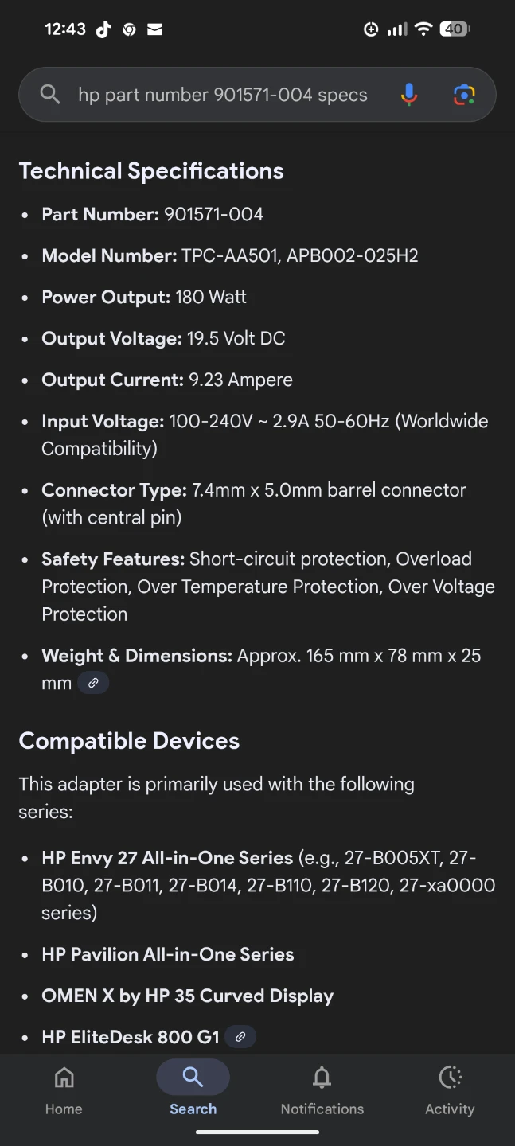Switch to the Activity tab
Screen dimensions: 515x1146
450,1090
